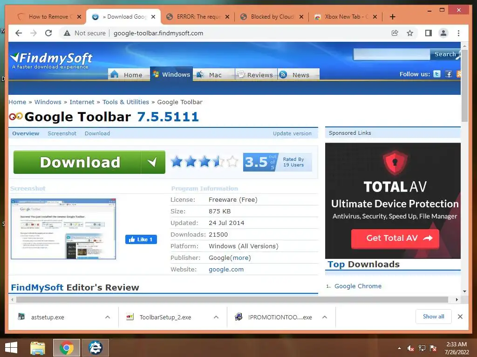Select the Overview sub-tab

pos(26,133)
